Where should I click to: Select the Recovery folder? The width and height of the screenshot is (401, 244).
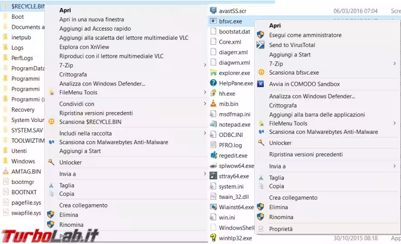pyautogui.click(x=23, y=110)
